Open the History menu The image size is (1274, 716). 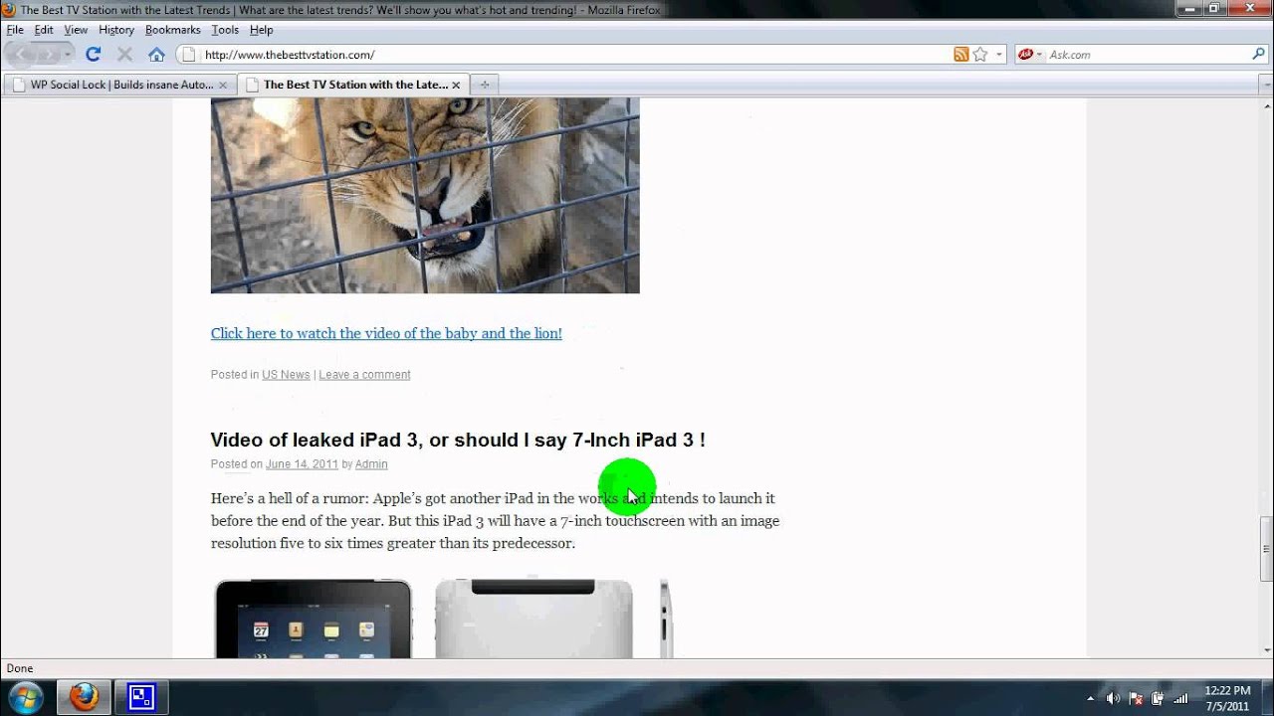[116, 30]
